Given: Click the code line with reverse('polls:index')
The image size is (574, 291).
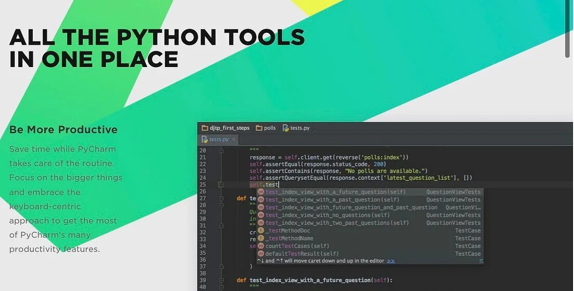Looking at the screenshot, I should click(x=329, y=157).
